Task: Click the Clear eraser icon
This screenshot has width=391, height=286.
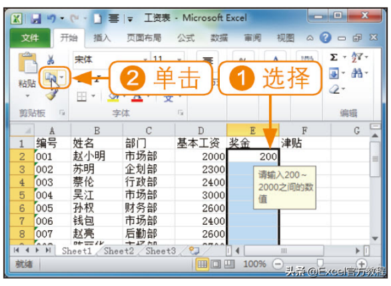Action: [334, 89]
